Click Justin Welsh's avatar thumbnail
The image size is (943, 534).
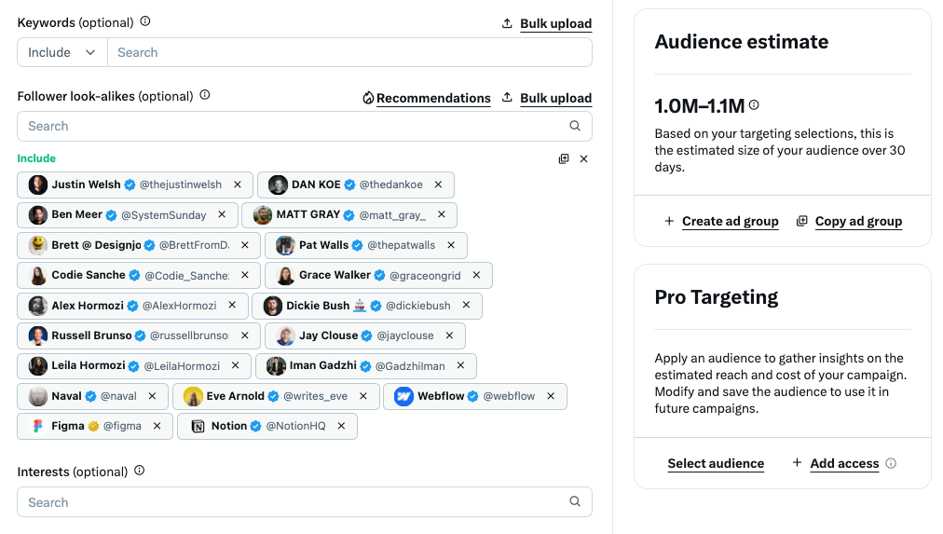[38, 185]
